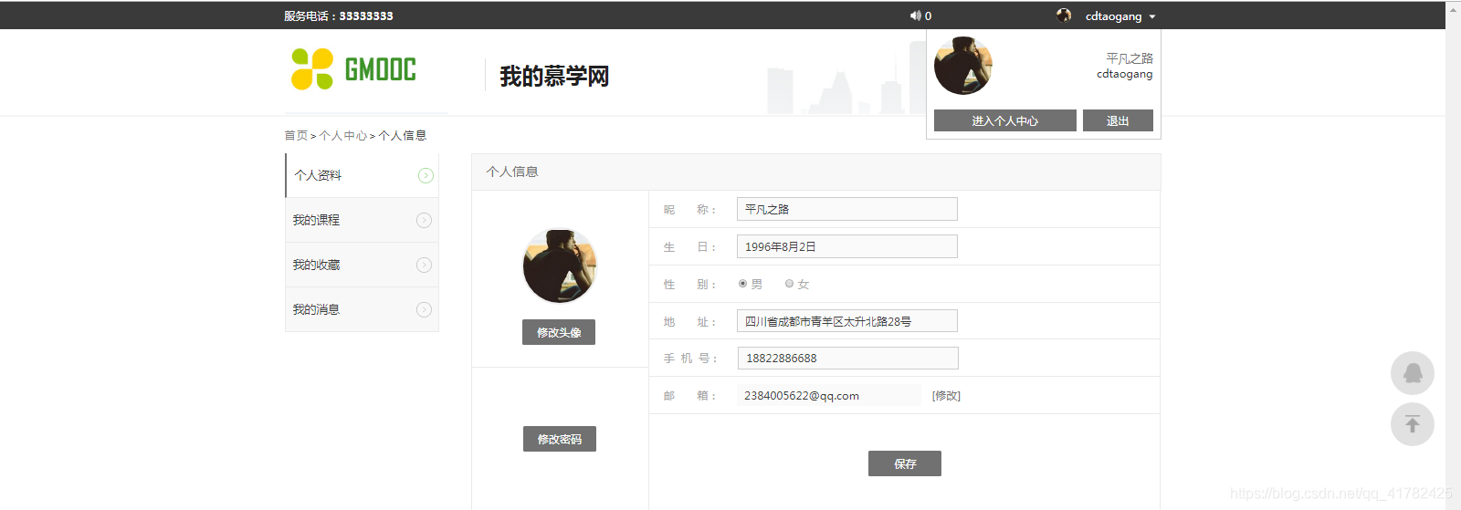The height and width of the screenshot is (510, 1461).
Task: Click the 个人信息 breadcrumb text
Action: pyautogui.click(x=403, y=135)
